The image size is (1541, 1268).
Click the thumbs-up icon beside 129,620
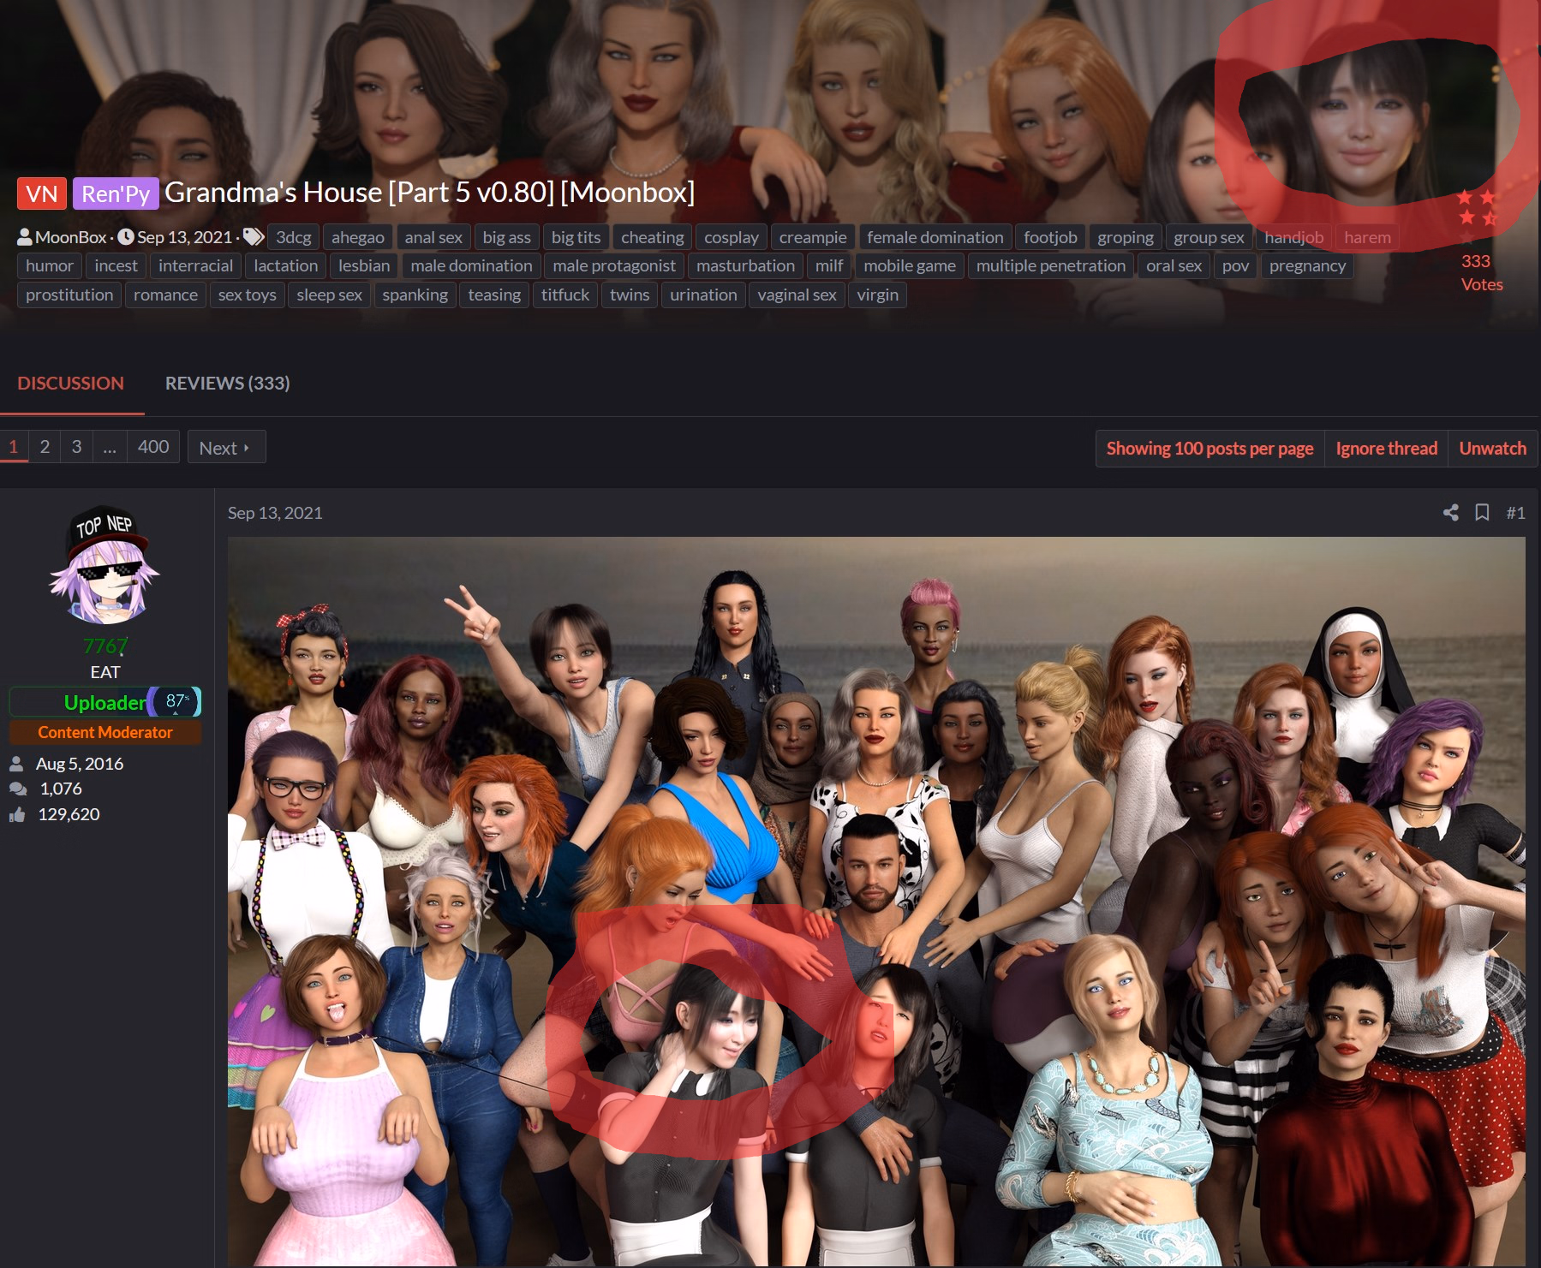pos(17,814)
